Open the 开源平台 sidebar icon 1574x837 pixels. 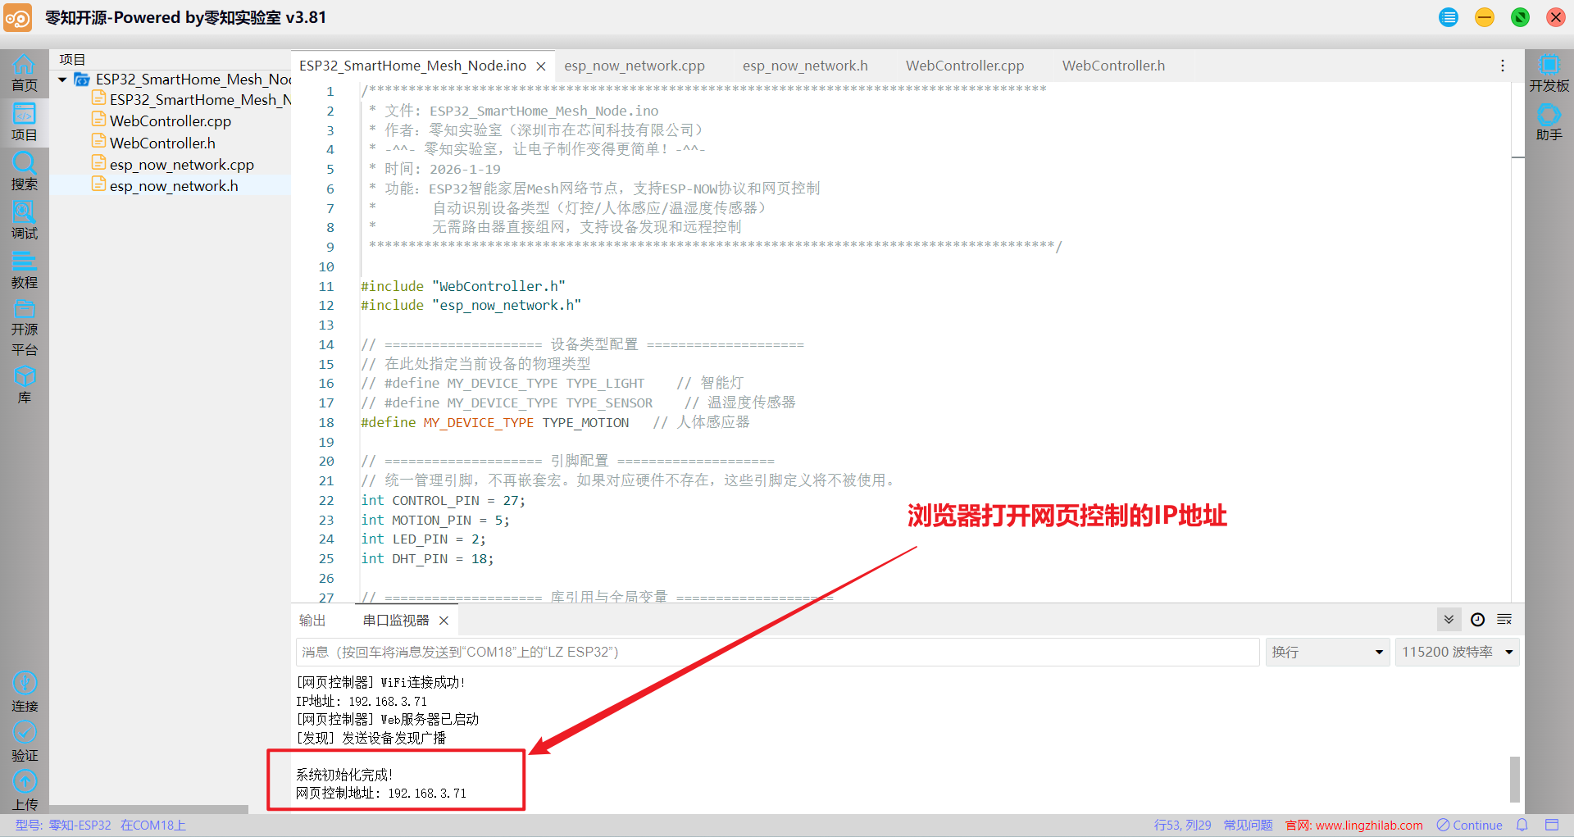click(x=24, y=327)
